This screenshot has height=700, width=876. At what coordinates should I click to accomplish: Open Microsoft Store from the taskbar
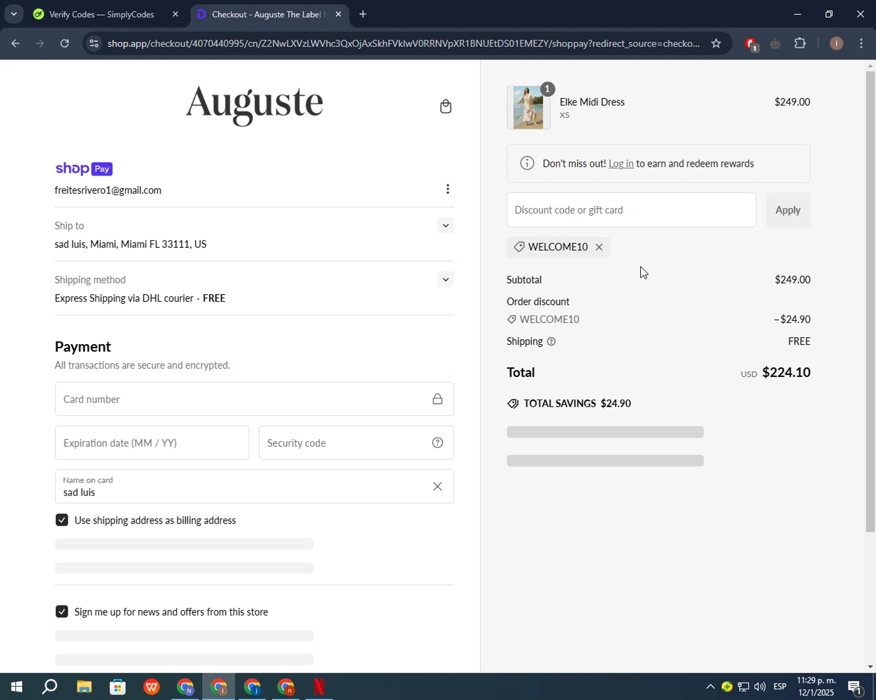118,687
